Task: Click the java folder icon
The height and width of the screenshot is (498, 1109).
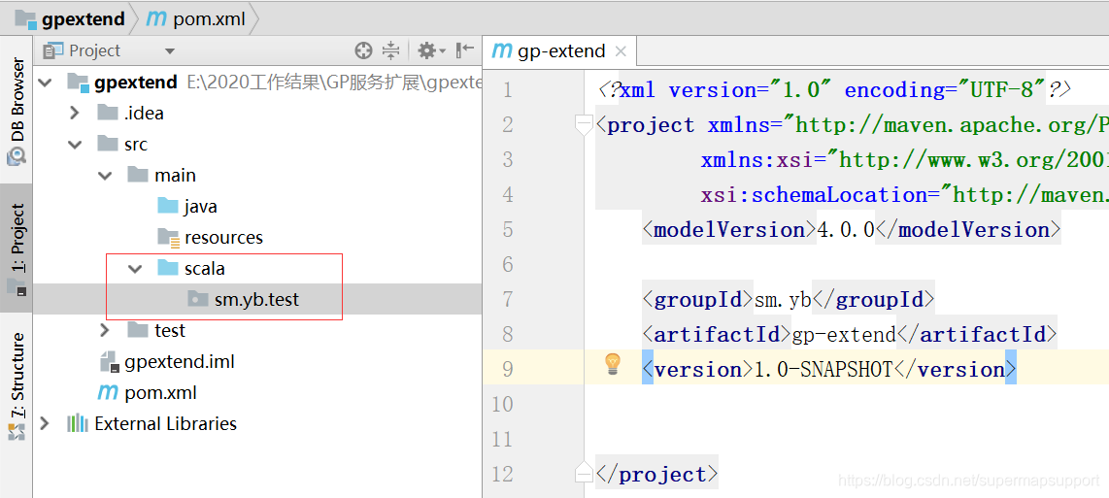Action: coord(168,206)
